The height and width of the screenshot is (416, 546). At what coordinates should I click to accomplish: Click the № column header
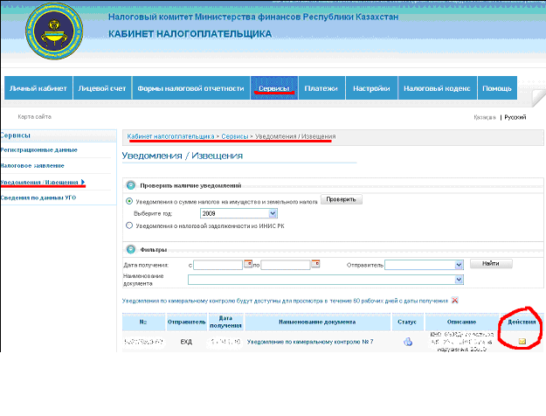pos(143,322)
